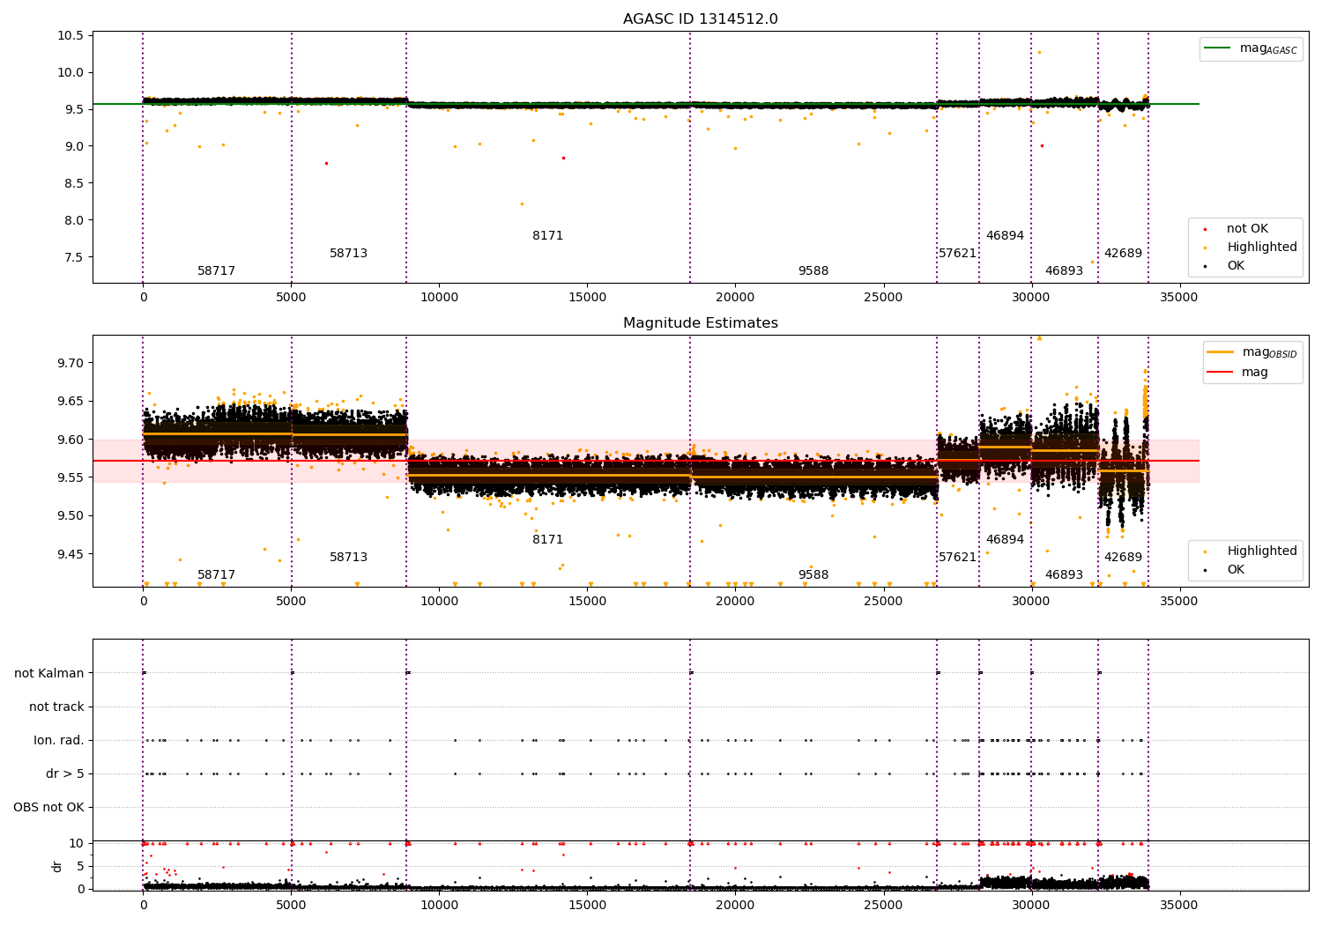
Task: Click the 9.60 y-axis tick label
Action: (71, 440)
